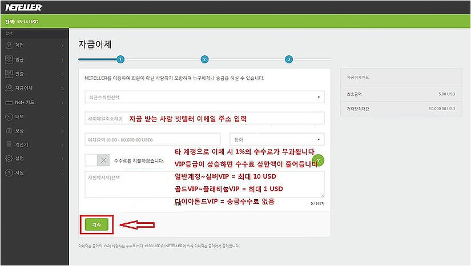471x266 pixels.
Task: Click the 0 / 140자 character counter
Action: click(317, 204)
